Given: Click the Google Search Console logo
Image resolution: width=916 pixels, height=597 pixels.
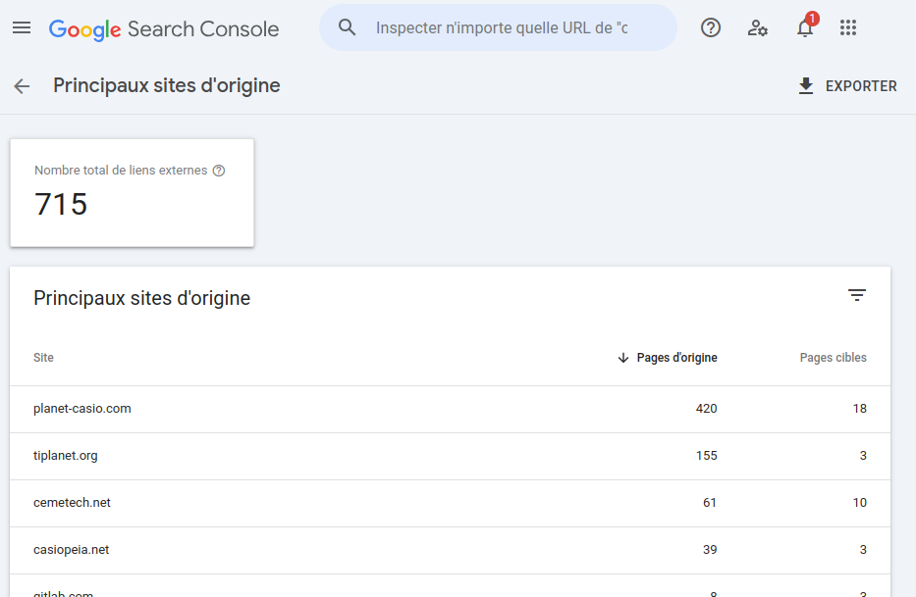Looking at the screenshot, I should pos(164,28).
